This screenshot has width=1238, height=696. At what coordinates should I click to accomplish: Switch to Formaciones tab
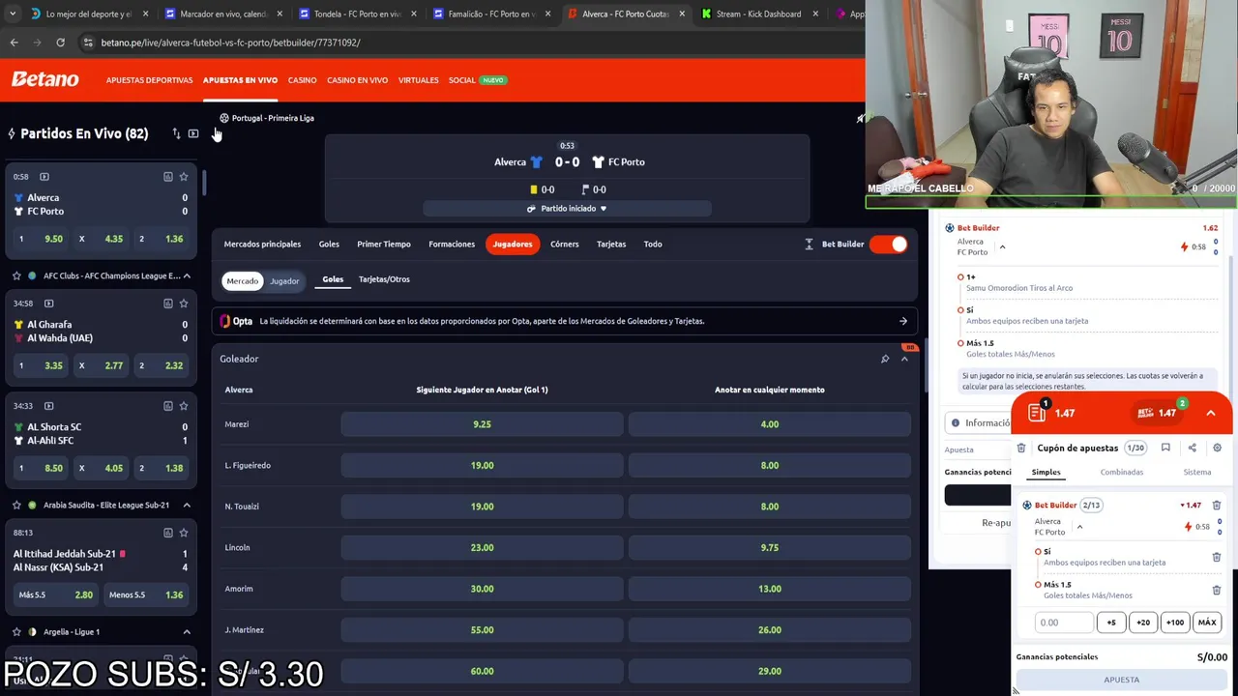(x=452, y=245)
